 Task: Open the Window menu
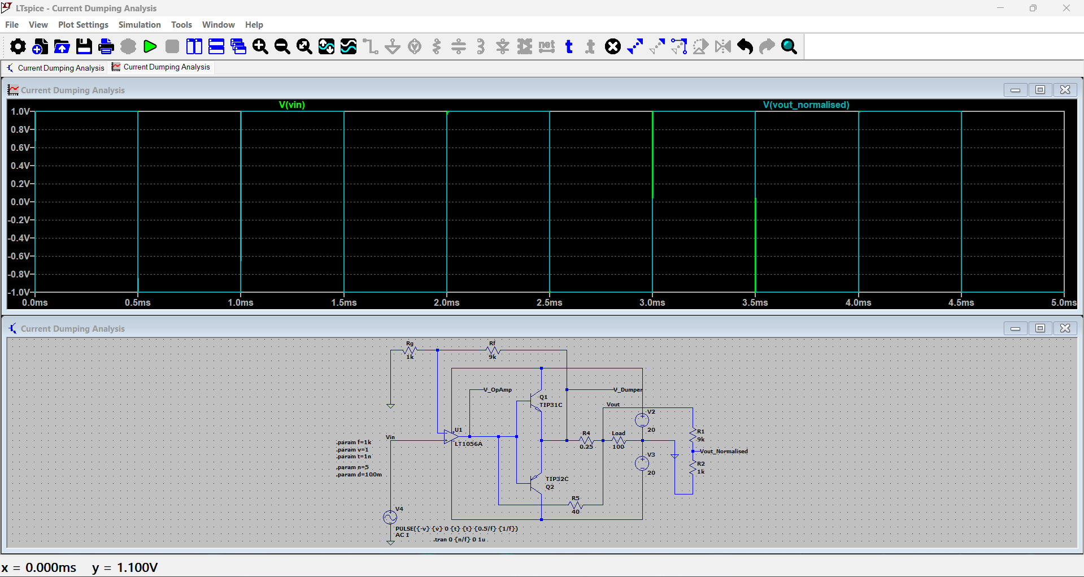pos(218,25)
